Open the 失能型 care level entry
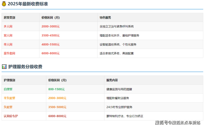Viewport: 205px width, 127px height. (x=8, y=107)
